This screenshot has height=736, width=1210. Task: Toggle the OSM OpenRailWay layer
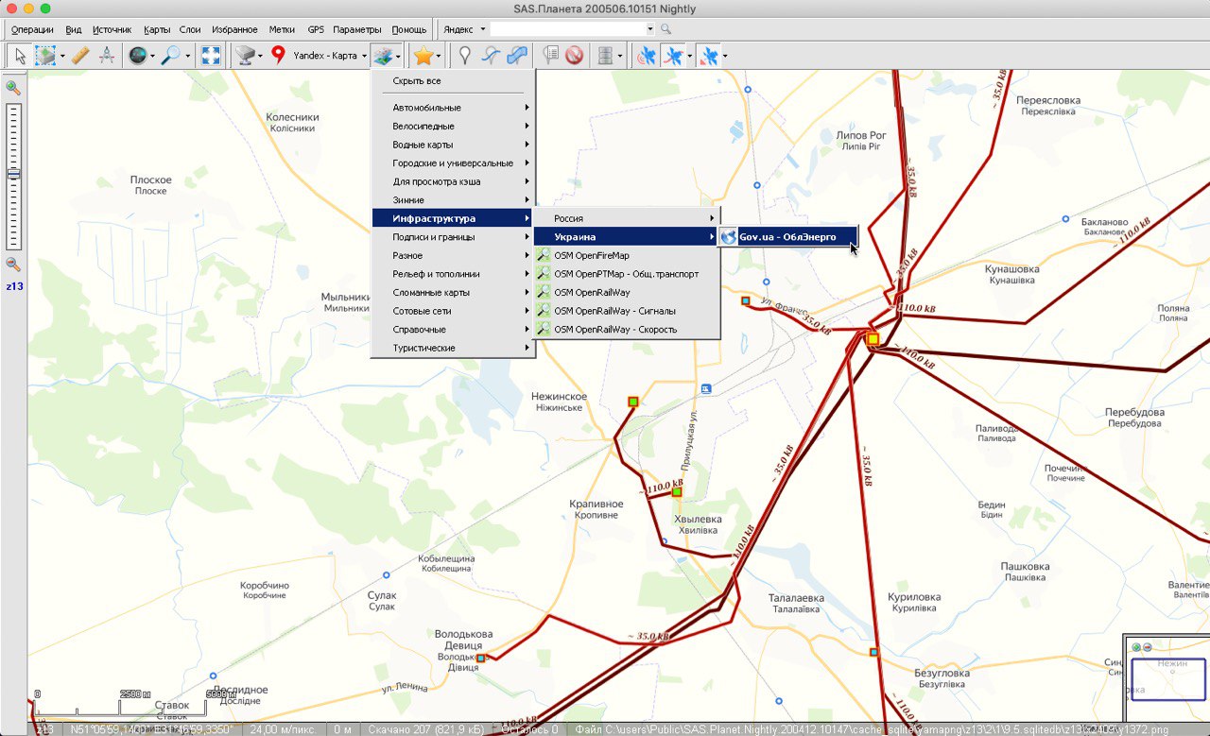coord(627,292)
